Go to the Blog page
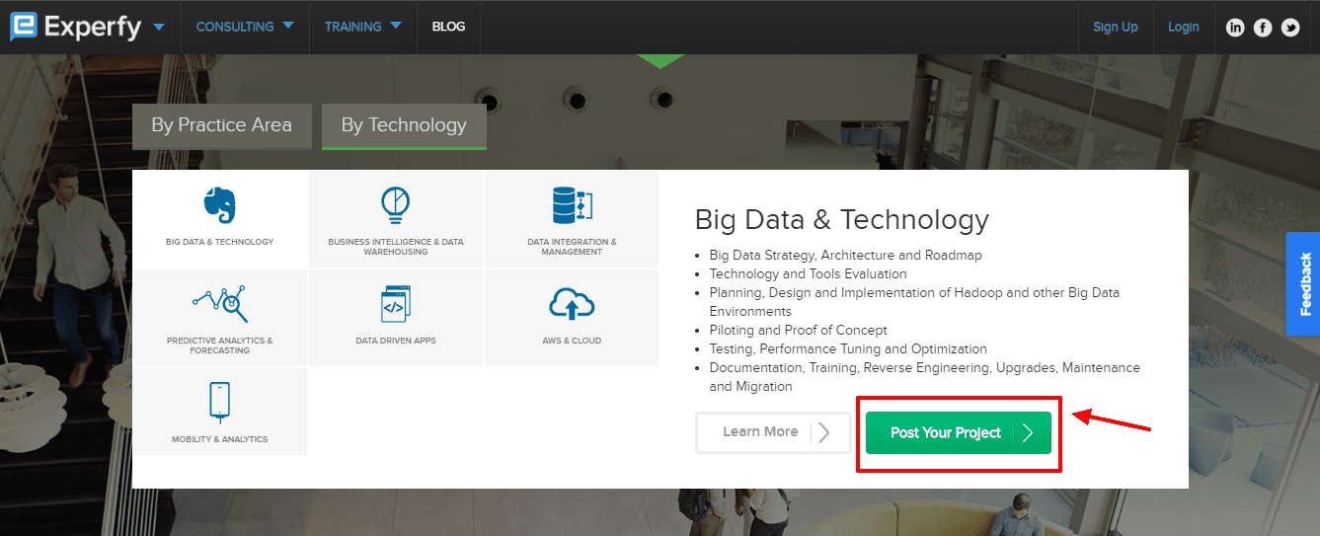Viewport: 1320px width, 536px height. pos(448,27)
